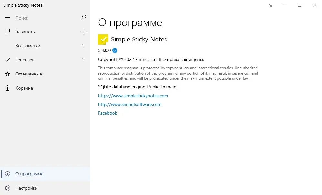Click the note count badge next to Lenouser
Screen dimensions: 322x195
(83, 60)
